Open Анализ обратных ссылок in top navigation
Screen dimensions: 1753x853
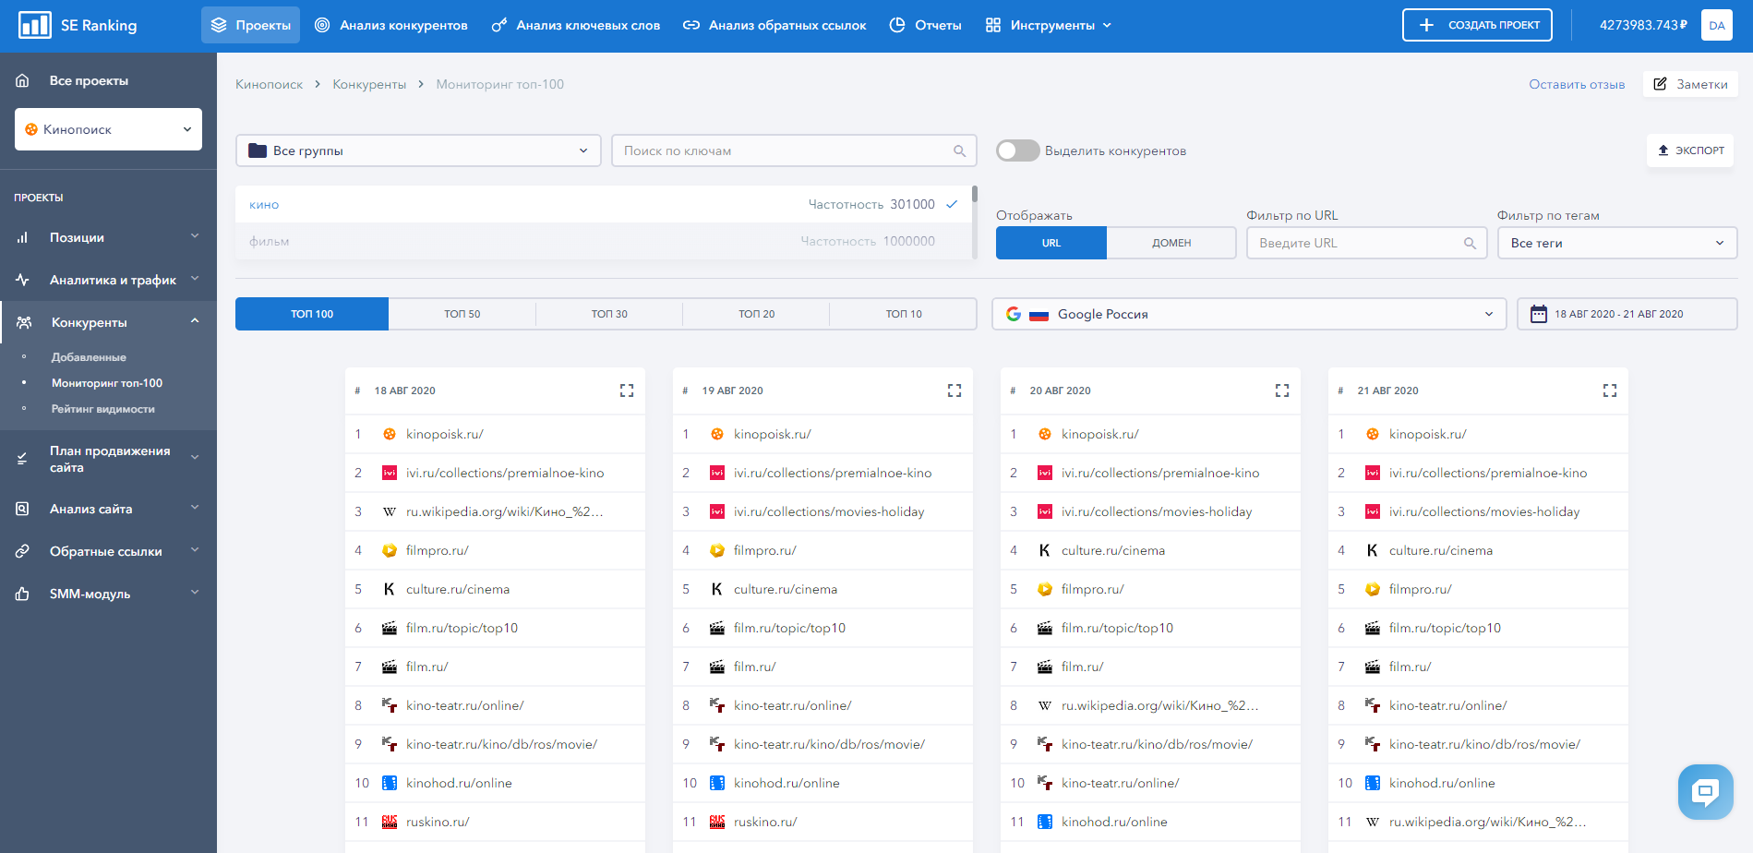774,25
